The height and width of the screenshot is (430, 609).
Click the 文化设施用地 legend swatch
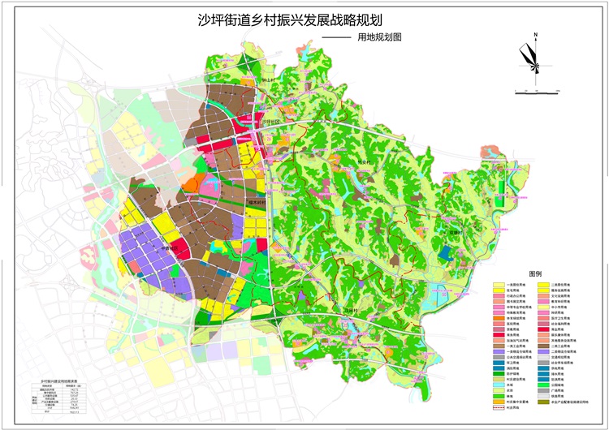543,296
